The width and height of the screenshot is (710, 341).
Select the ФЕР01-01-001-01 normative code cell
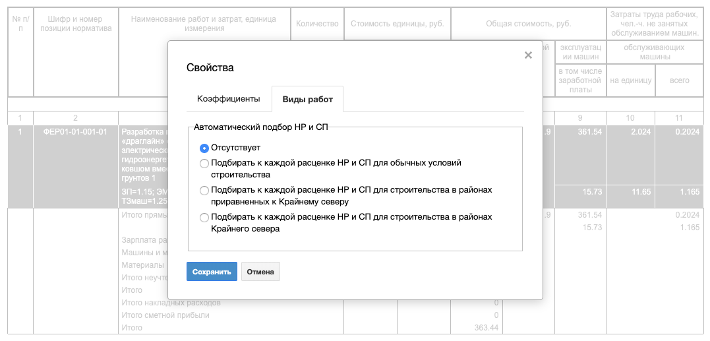pos(75,132)
